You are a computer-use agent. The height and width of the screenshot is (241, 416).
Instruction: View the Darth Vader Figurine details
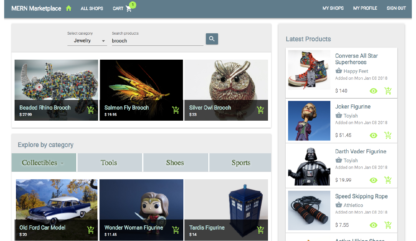[x=373, y=180]
